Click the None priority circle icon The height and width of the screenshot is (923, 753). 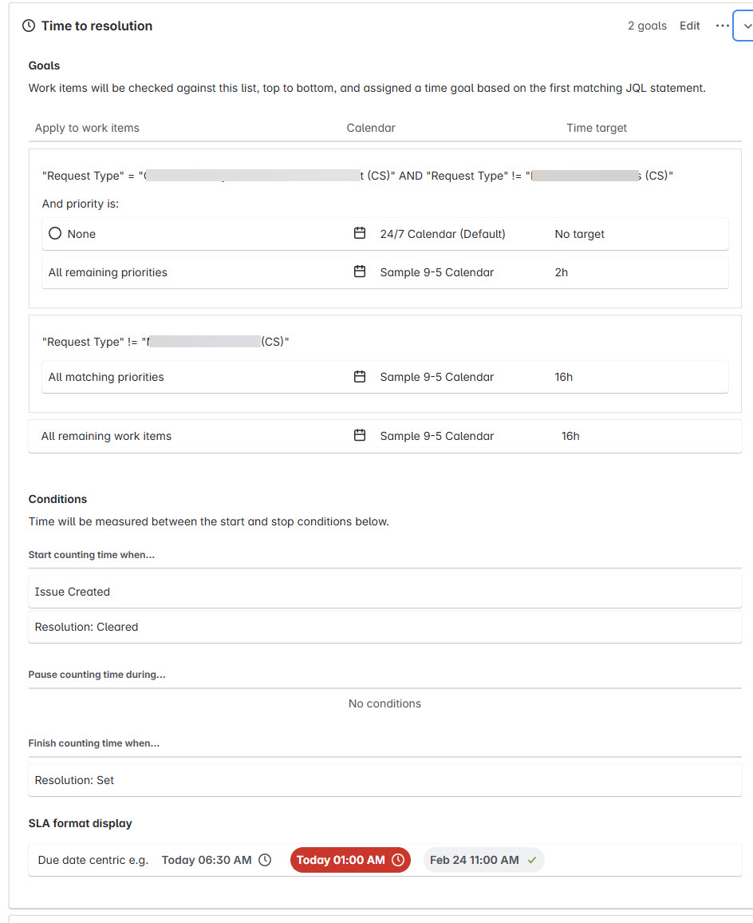55,234
